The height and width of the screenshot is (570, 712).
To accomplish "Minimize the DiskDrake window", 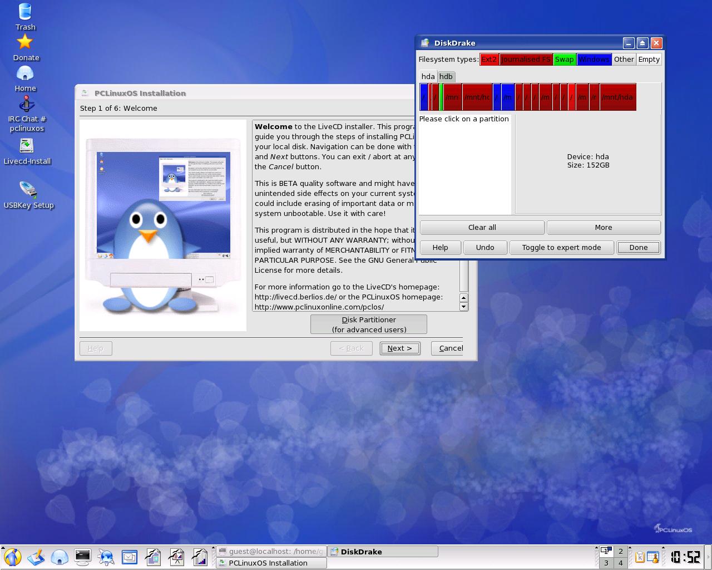I will [629, 43].
